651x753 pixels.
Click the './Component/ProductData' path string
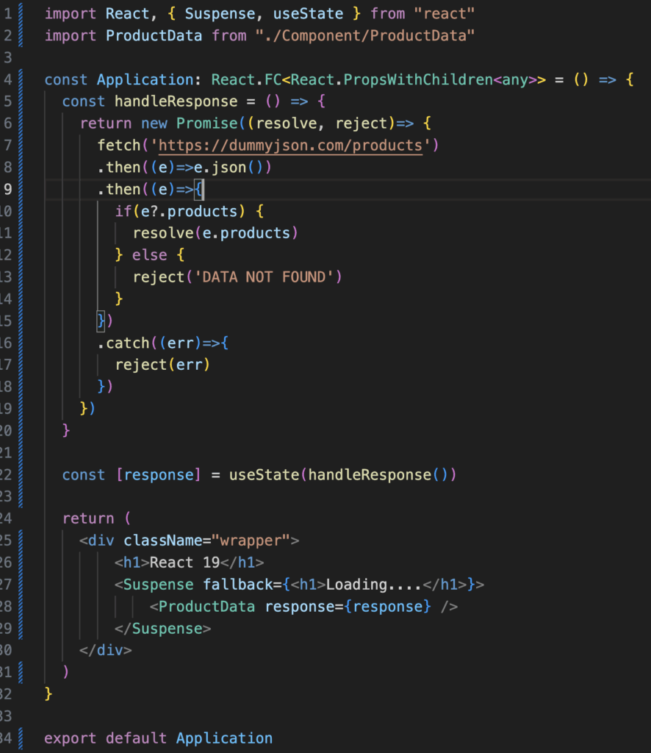(x=365, y=36)
